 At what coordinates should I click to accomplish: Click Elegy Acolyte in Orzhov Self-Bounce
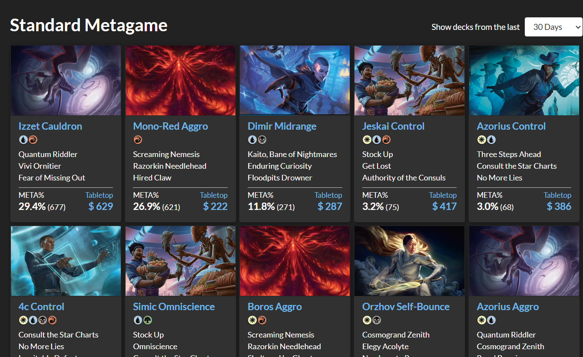[x=385, y=347]
